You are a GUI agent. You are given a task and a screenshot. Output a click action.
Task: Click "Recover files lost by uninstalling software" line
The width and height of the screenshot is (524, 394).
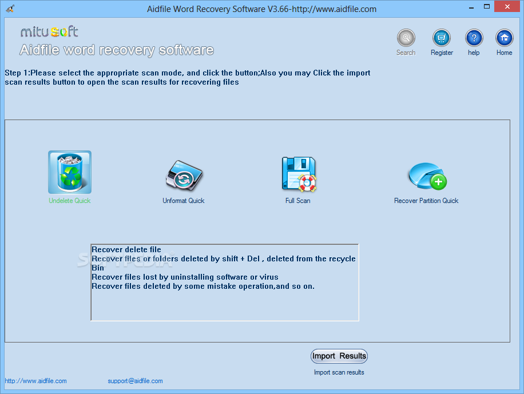pos(185,277)
